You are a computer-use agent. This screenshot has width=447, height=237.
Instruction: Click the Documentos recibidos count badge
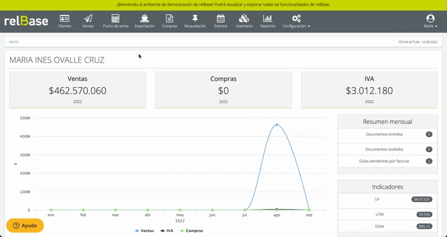point(429,149)
